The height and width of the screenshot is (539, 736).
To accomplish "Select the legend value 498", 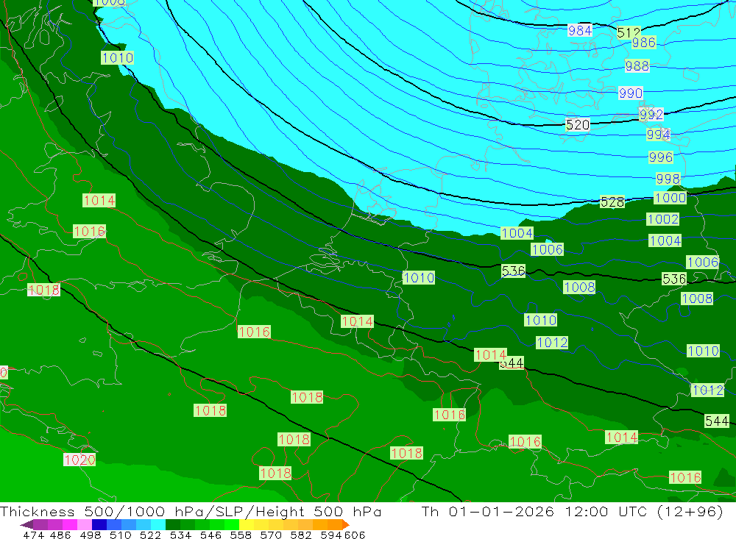I will pyautogui.click(x=90, y=535).
